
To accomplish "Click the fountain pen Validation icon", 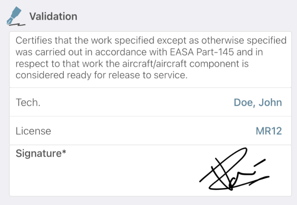I will (x=16, y=16).
